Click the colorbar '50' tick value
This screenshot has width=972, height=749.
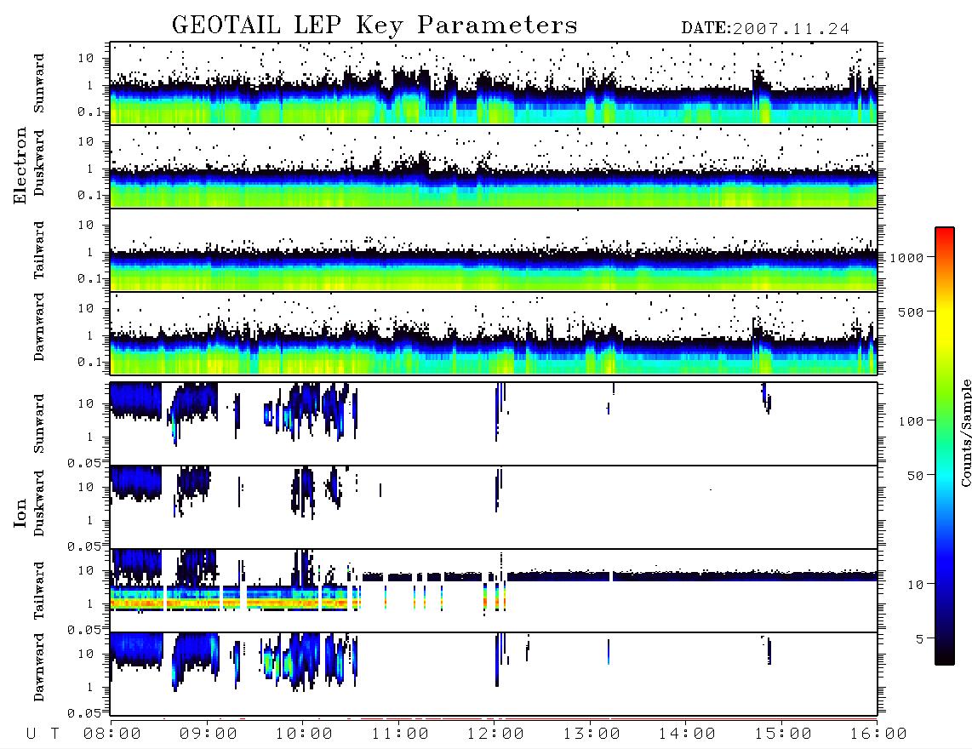(915, 476)
